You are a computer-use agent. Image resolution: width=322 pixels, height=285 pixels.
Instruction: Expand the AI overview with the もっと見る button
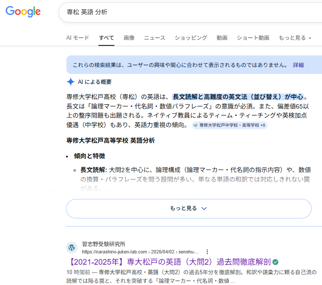point(189,208)
